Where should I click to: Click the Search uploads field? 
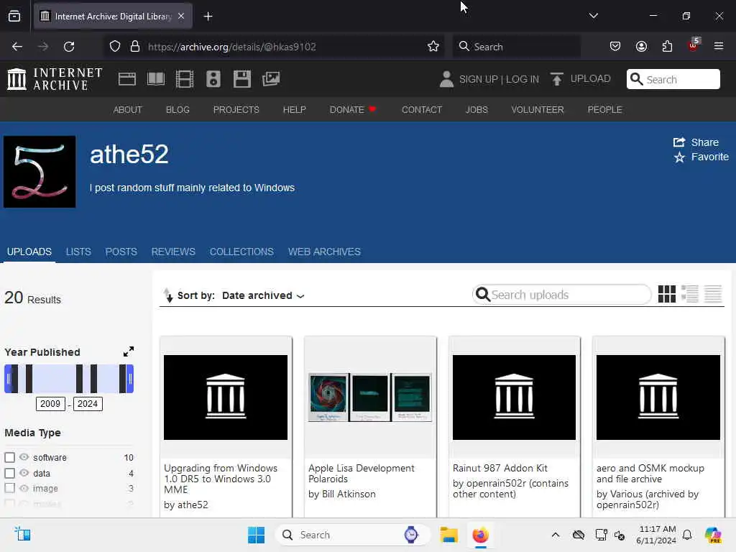click(x=561, y=294)
